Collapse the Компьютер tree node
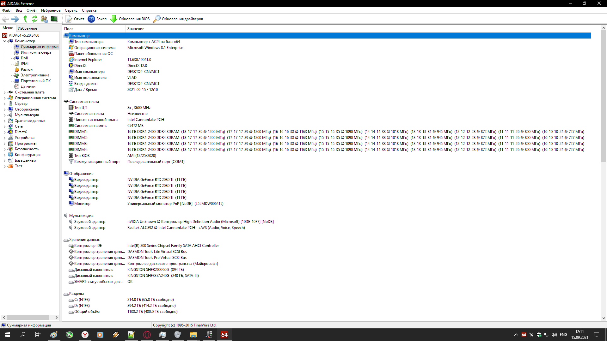 [4, 41]
